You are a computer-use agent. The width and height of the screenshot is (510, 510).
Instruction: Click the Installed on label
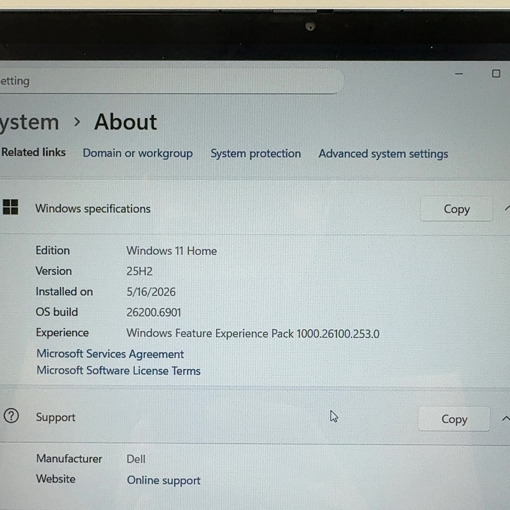64,292
